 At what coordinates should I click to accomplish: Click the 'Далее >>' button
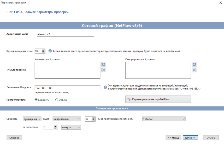(x=190, y=138)
